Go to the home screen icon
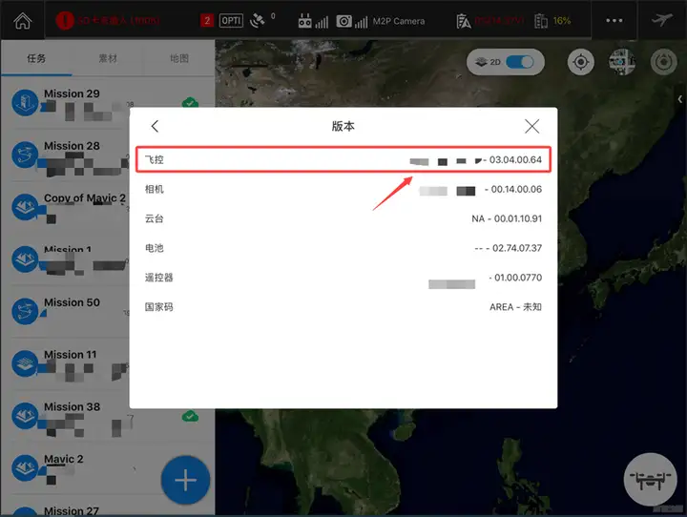This screenshot has height=517, width=687. click(x=22, y=21)
